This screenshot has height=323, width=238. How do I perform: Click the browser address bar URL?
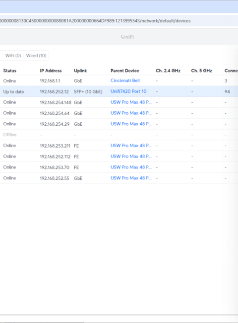pos(95,21)
